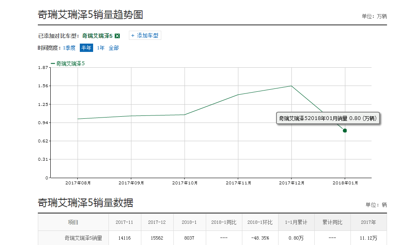Click the 2018-1环比 column header
The width and height of the screenshot is (397, 245).
[x=260, y=222]
